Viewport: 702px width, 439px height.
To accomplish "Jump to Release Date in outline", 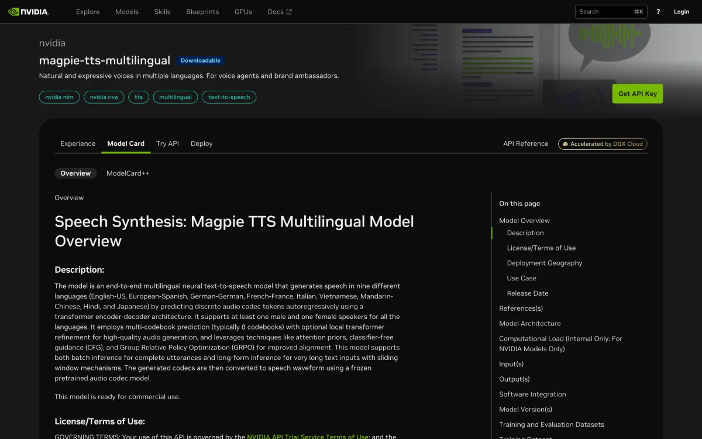I will [528, 294].
